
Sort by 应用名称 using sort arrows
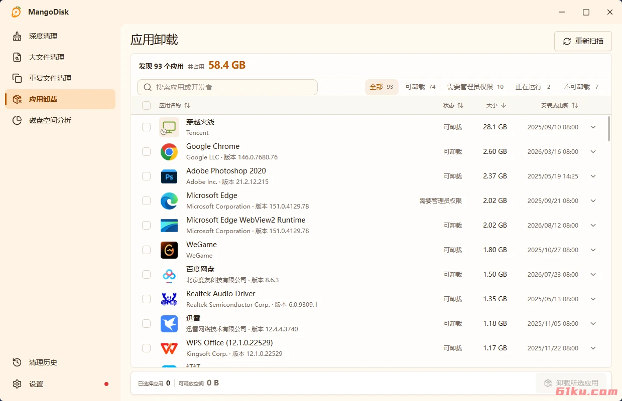[x=187, y=105]
